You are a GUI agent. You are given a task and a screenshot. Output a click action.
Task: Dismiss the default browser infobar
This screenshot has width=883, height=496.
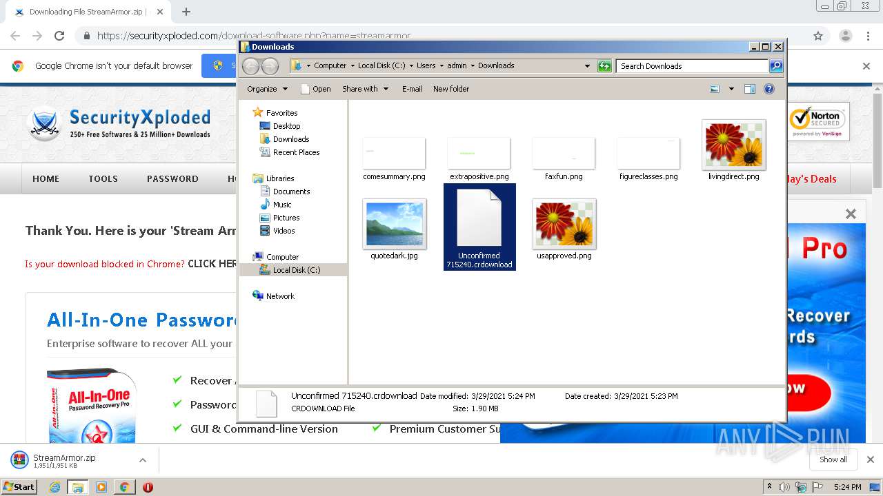pos(866,66)
